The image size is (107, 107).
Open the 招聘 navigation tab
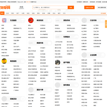[49, 13]
